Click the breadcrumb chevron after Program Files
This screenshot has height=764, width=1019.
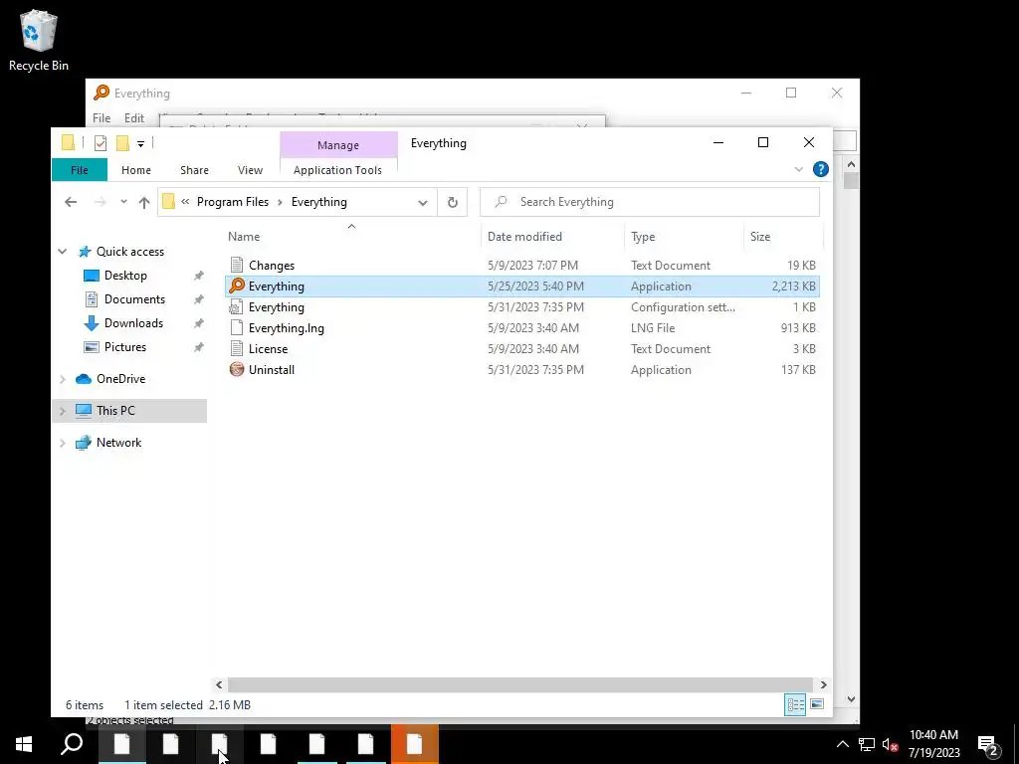click(x=280, y=202)
